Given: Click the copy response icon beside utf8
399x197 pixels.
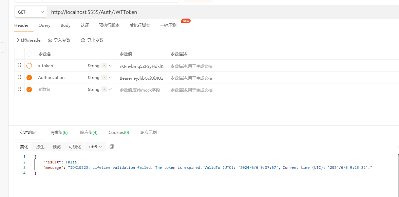Looking at the screenshot, I should point(112,146).
